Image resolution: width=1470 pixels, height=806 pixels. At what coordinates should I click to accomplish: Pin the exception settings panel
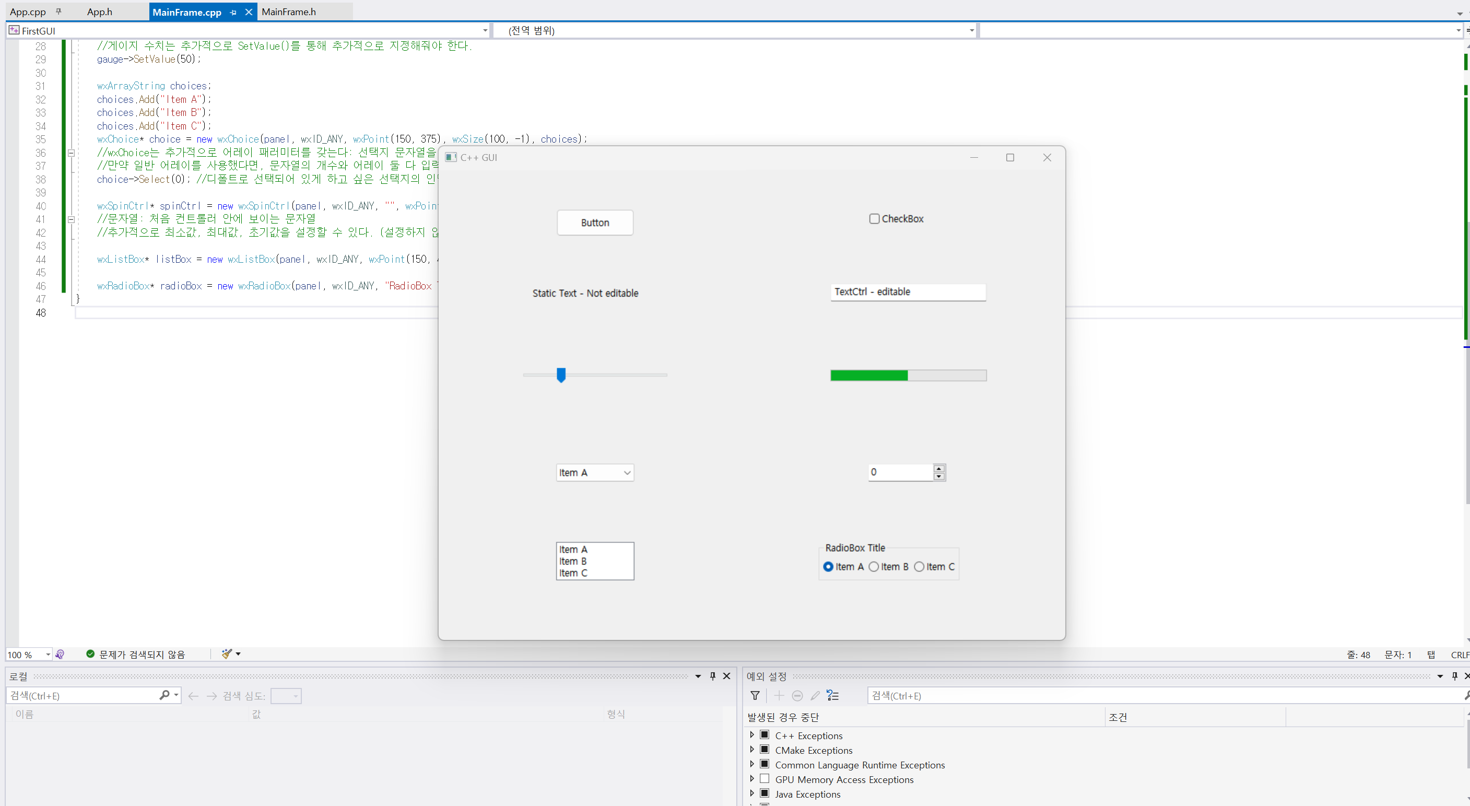point(1454,676)
